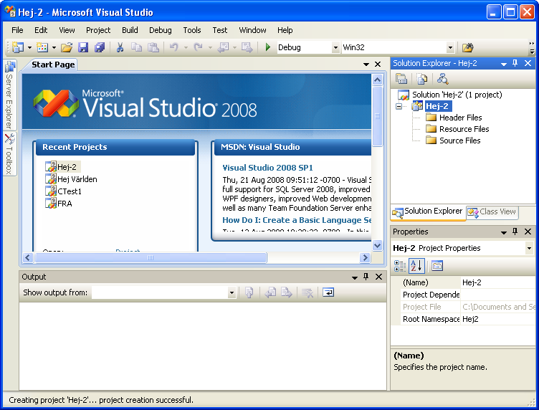Open the Add New Item dropdown arrow
Viewport: 539px width, 410px height.
click(54, 47)
